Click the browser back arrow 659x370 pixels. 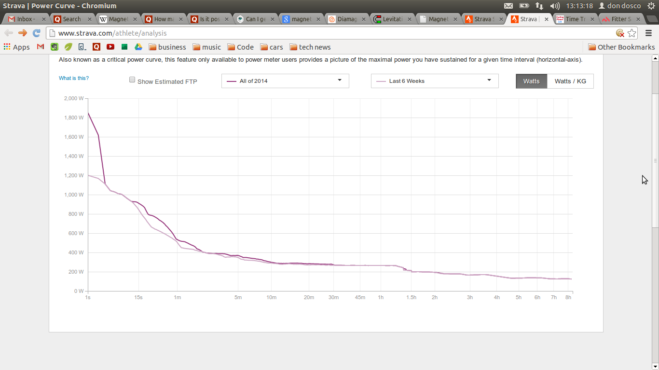(9, 33)
